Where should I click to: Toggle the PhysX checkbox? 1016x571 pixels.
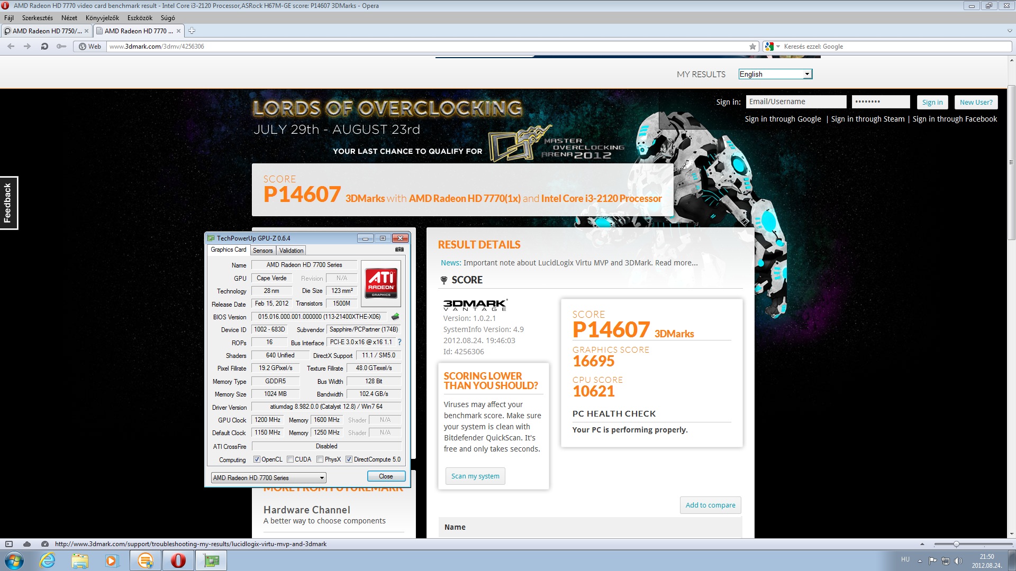click(320, 459)
